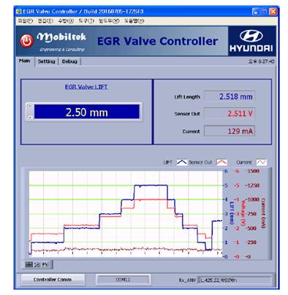Click the LIFT plot legend icon

181,162
